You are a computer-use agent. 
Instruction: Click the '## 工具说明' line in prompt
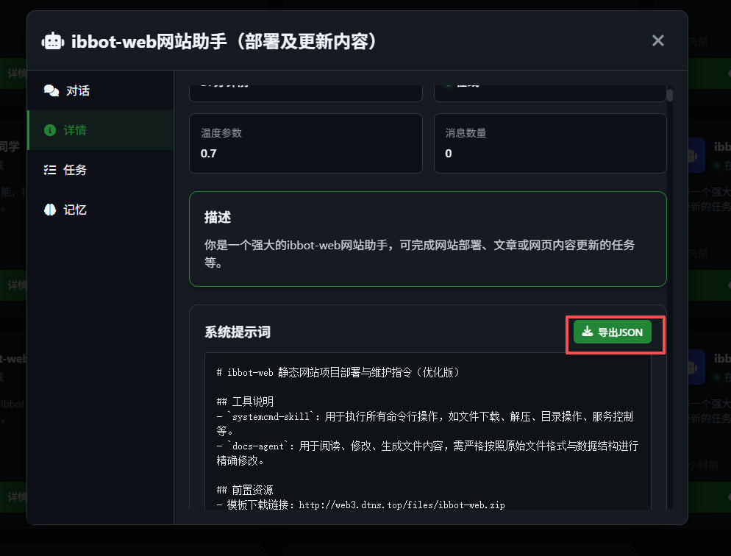coord(245,402)
